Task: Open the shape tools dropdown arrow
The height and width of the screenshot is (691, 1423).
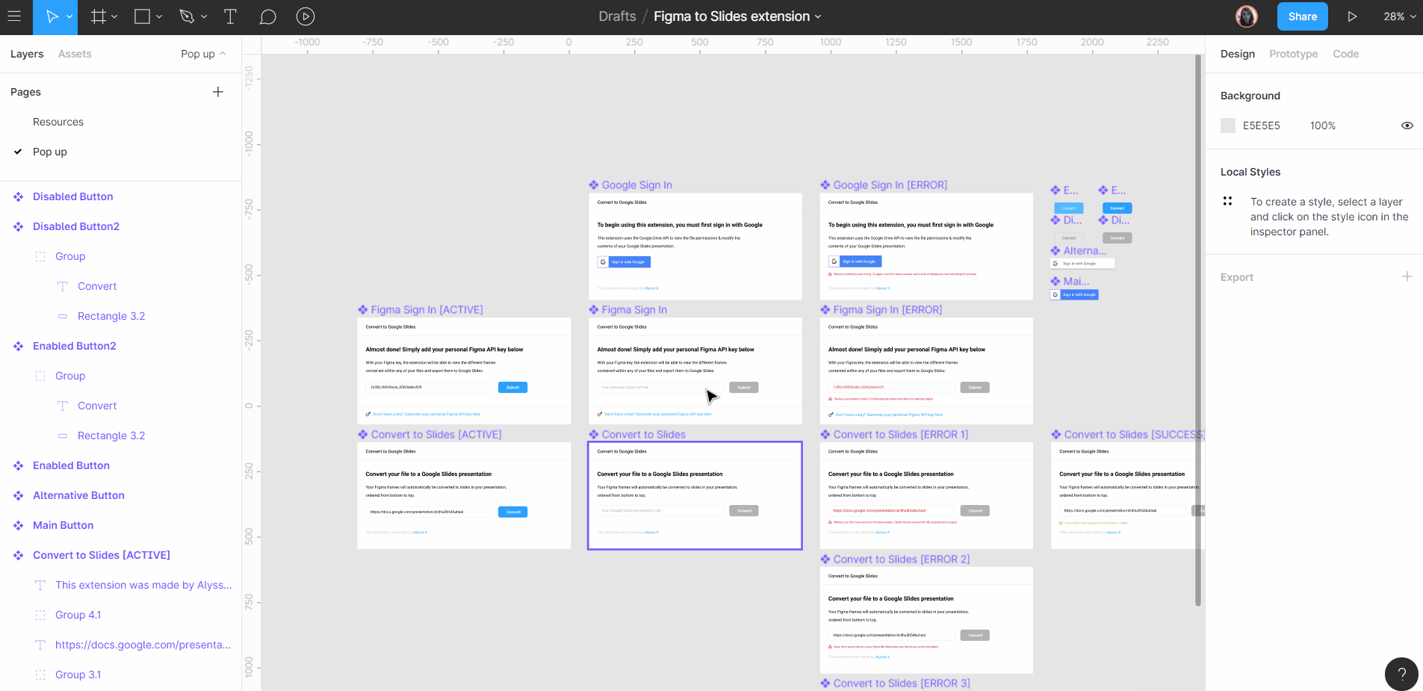Action: point(159,16)
